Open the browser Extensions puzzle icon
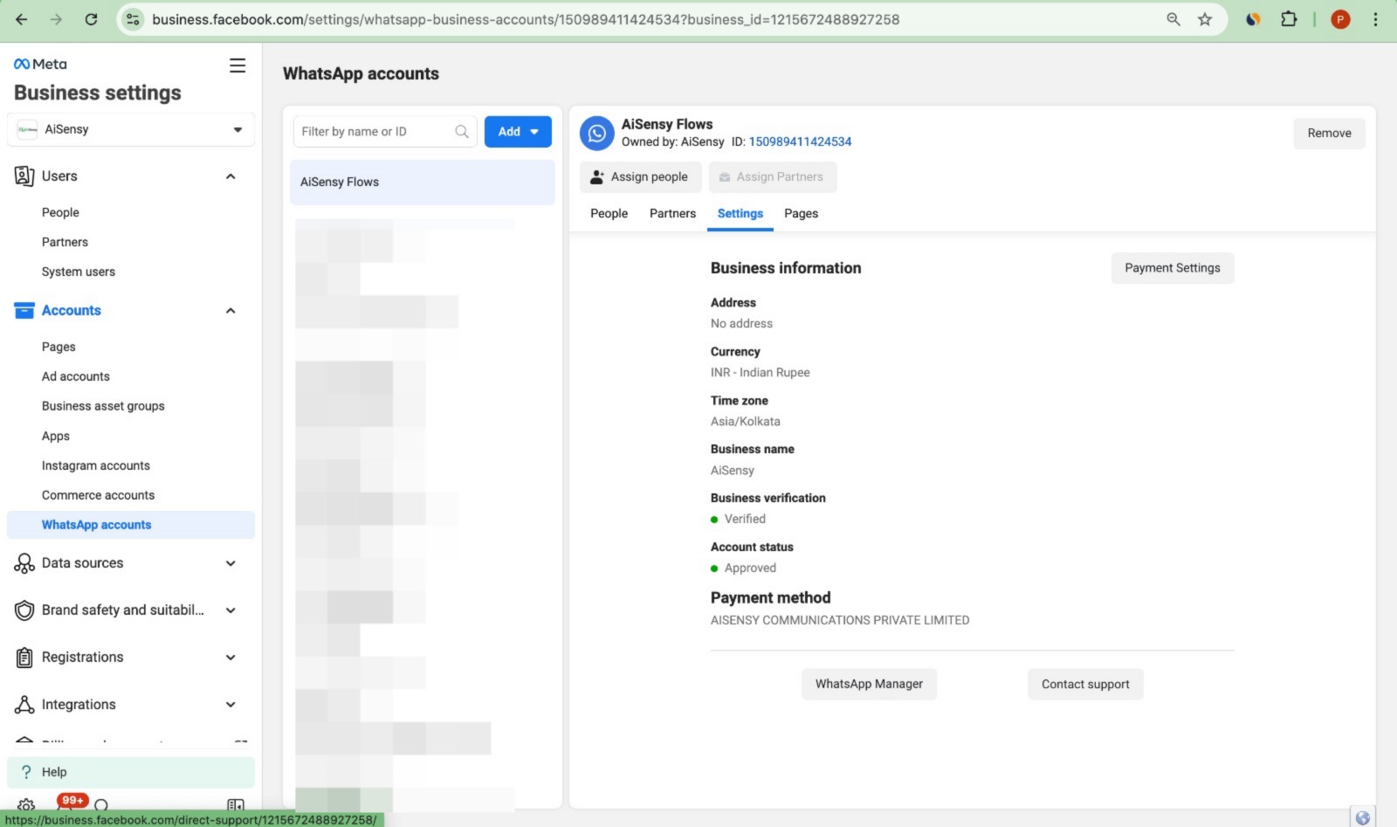This screenshot has width=1397, height=827. (1289, 19)
